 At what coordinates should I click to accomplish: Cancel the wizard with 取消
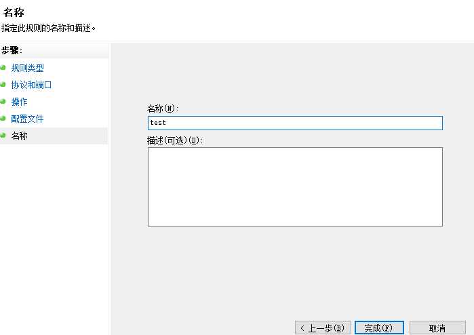(437, 328)
